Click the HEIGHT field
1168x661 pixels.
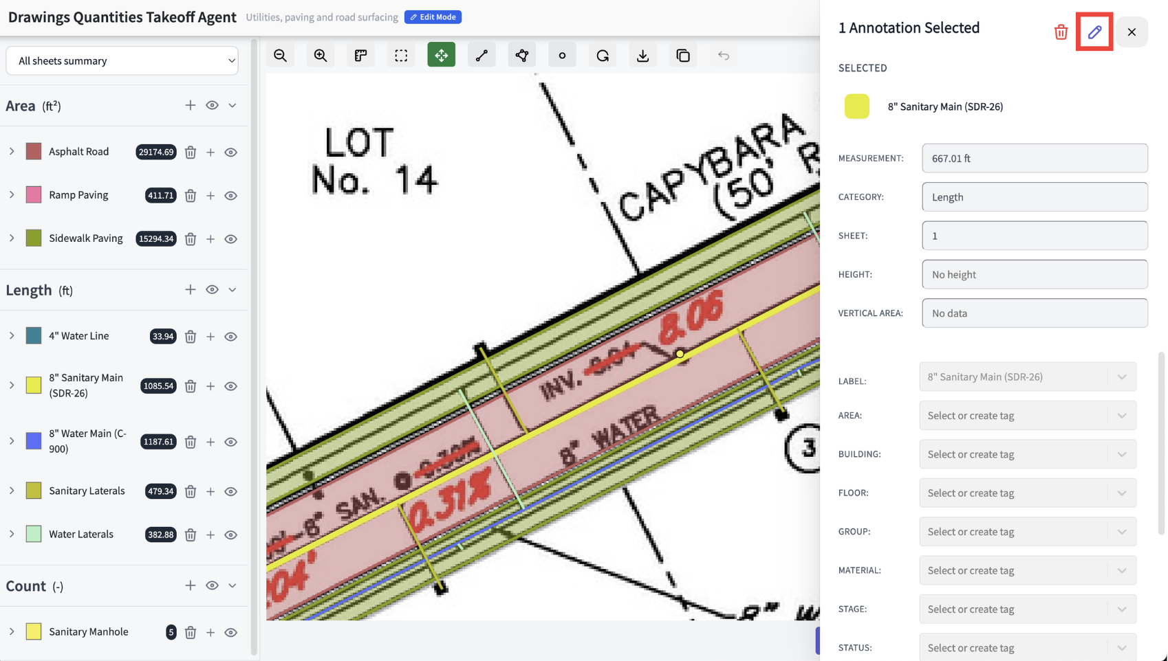(1035, 274)
